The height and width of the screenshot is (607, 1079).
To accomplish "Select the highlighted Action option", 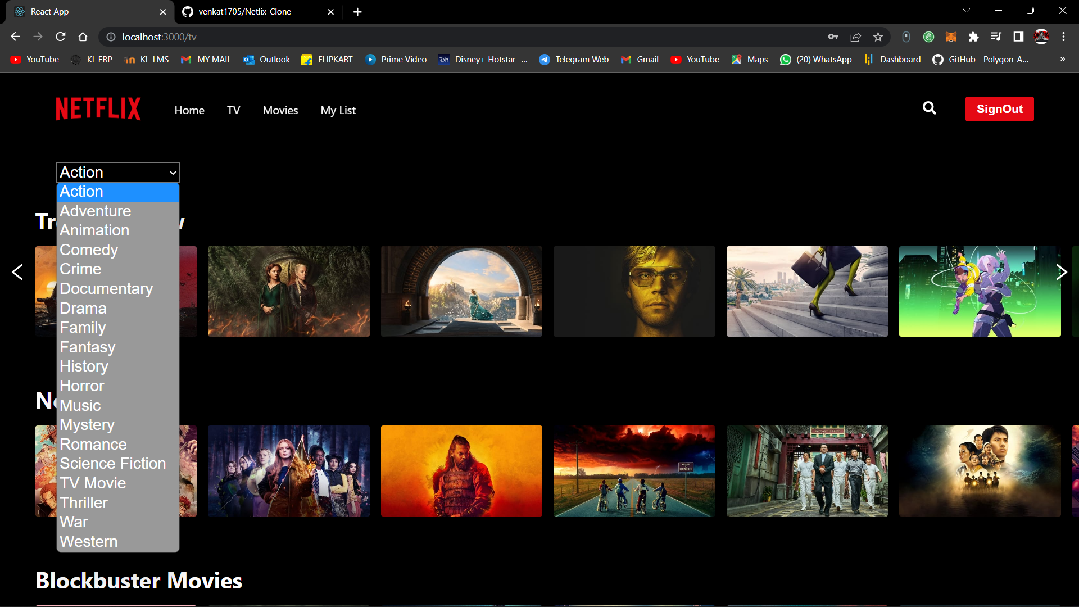I will tap(118, 192).
